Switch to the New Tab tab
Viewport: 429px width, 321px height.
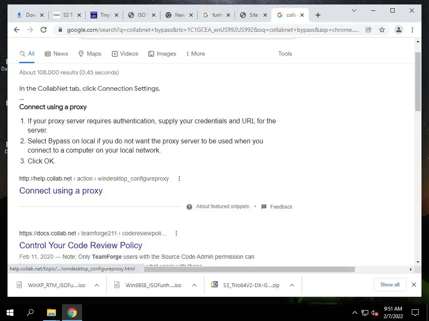click(x=175, y=15)
